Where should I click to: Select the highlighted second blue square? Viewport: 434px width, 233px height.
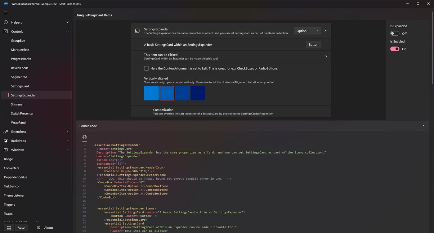click(167, 93)
